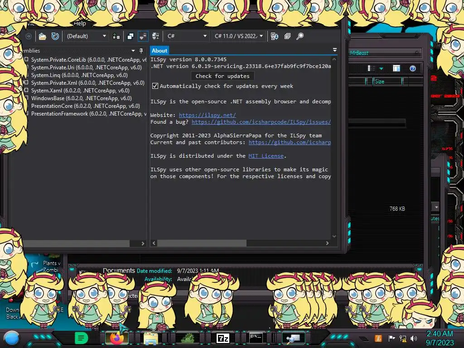Toggle the show all types and members icon
464x348 pixels.
click(x=156, y=36)
